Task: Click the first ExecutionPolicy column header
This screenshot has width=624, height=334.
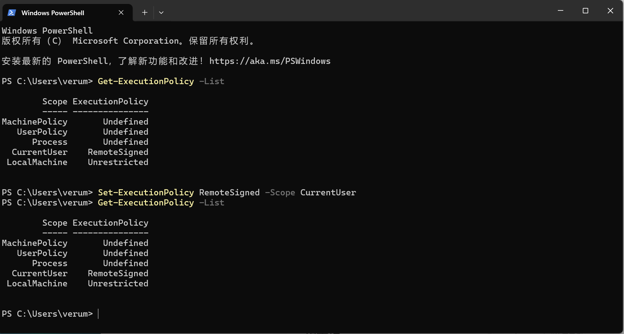Action: [111, 101]
